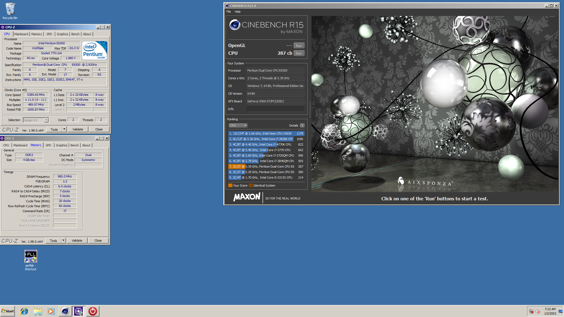Click the Cinebench R15 logo sphere
The width and height of the screenshot is (564, 317).
pos(235,25)
